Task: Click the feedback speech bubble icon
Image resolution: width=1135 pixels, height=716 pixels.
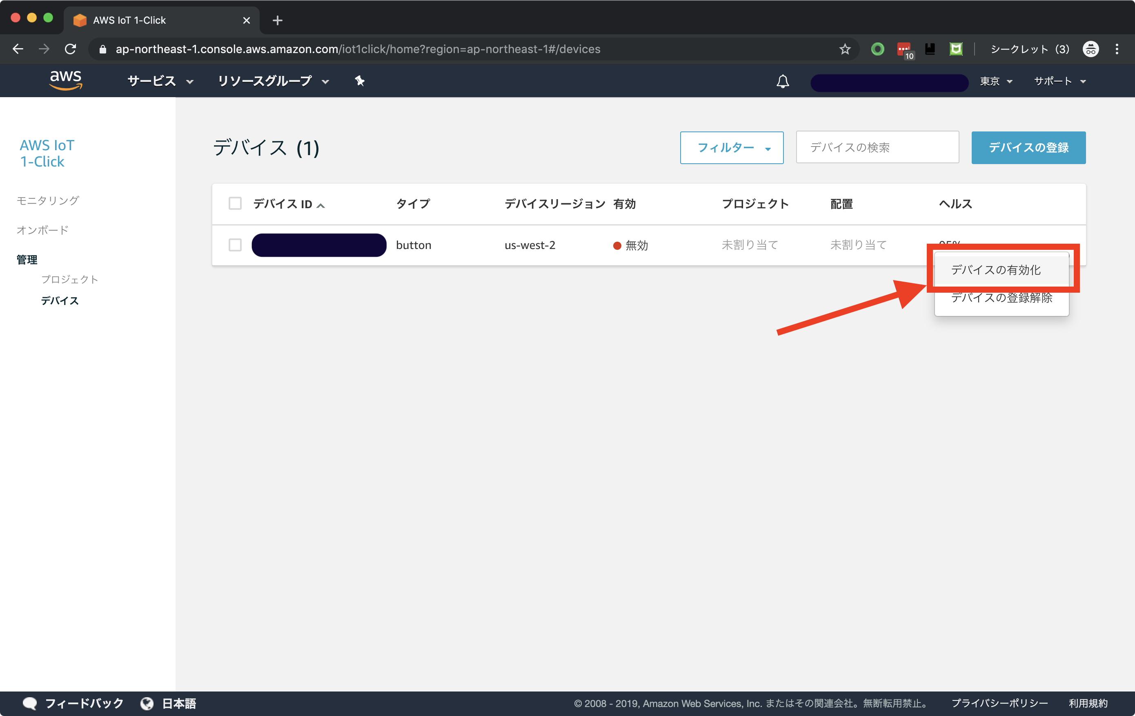Action: pos(30,703)
